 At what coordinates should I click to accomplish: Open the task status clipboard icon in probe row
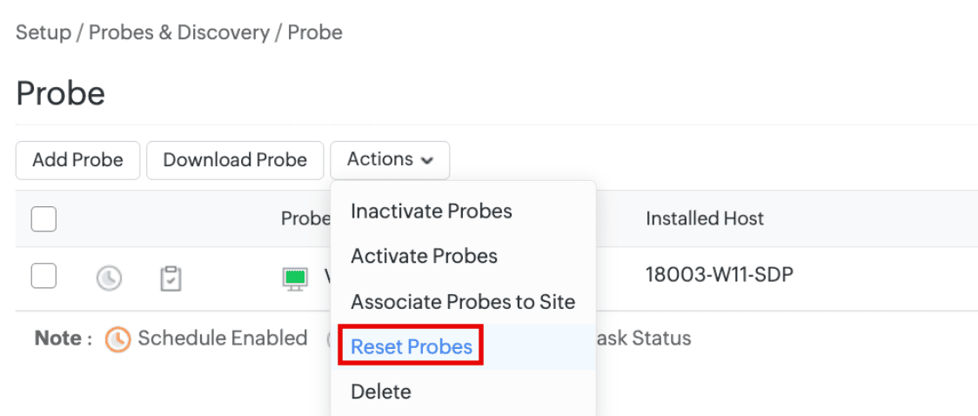click(171, 278)
